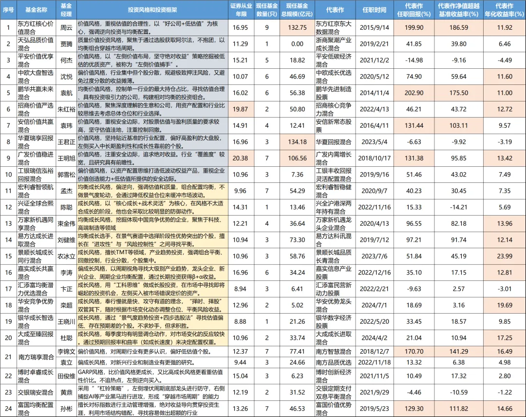Select representative fund 富国价值优势混合
Image resolution: width=526 pixels, height=417 pixels.
335,409
